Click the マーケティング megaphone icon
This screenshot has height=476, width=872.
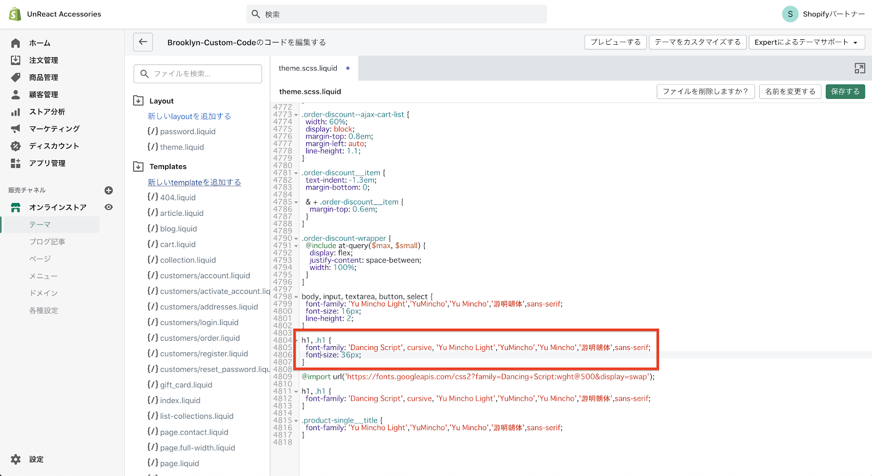tap(16, 129)
